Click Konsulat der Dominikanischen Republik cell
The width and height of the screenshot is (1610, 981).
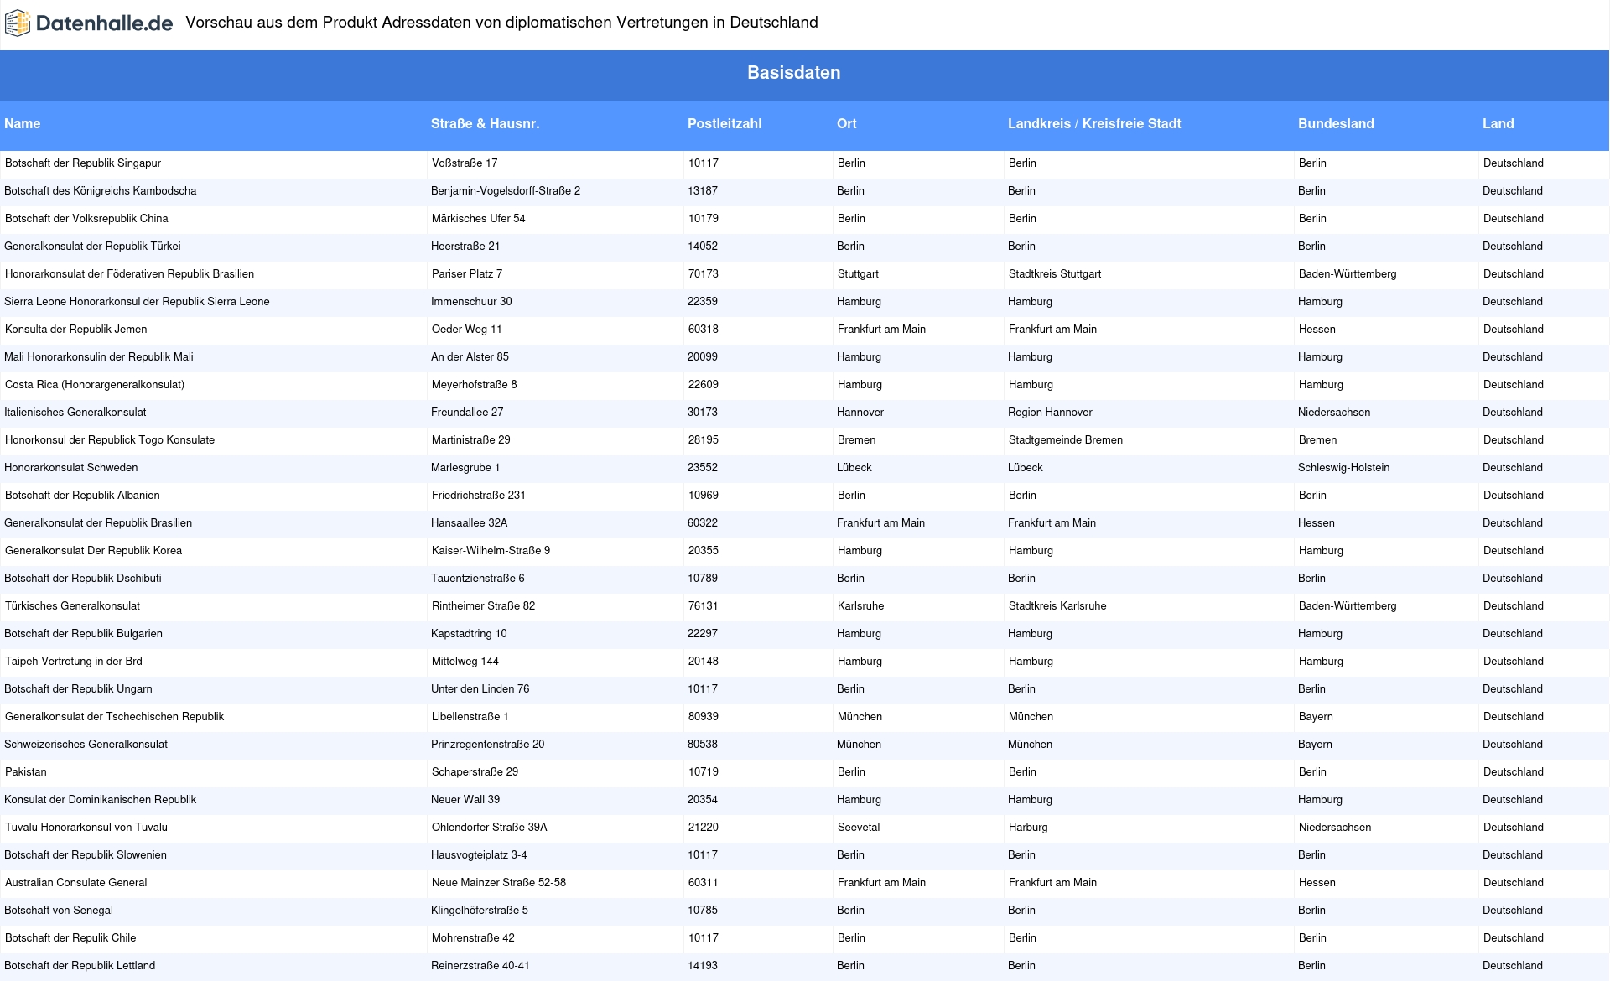click(x=101, y=799)
